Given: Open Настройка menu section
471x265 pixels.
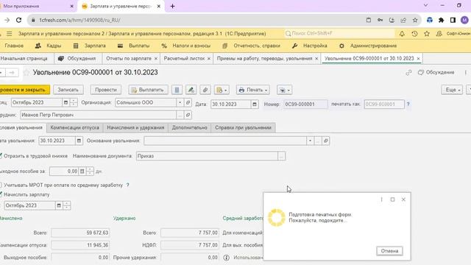Looking at the screenshot, I should point(309,46).
